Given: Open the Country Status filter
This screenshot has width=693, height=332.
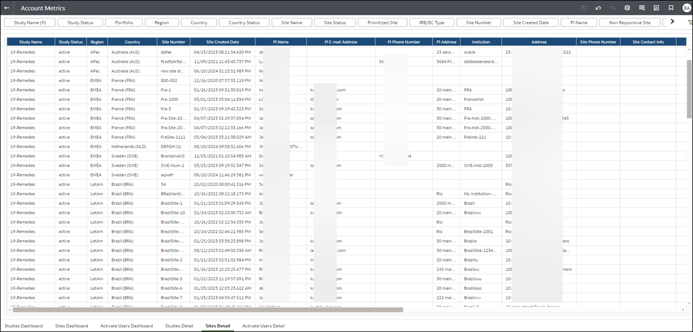Looking at the screenshot, I should pos(244,22).
